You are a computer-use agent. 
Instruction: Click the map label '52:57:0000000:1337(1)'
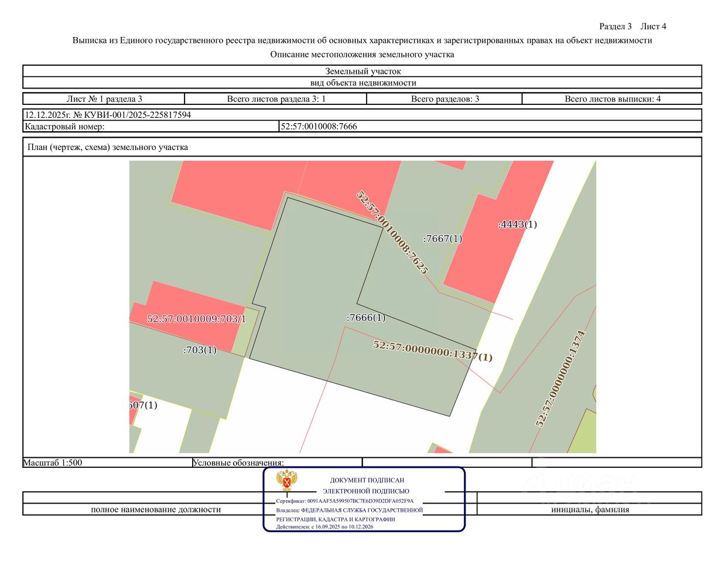(433, 351)
